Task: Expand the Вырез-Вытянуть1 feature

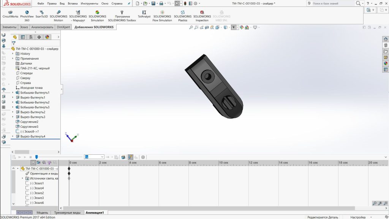Action: tap(13, 97)
